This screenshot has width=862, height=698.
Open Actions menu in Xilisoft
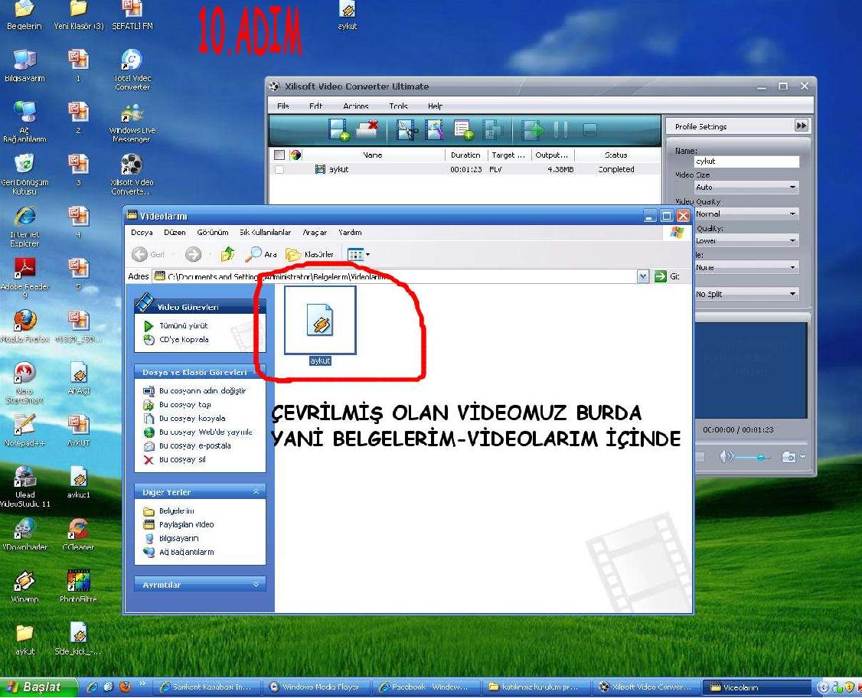click(x=356, y=106)
